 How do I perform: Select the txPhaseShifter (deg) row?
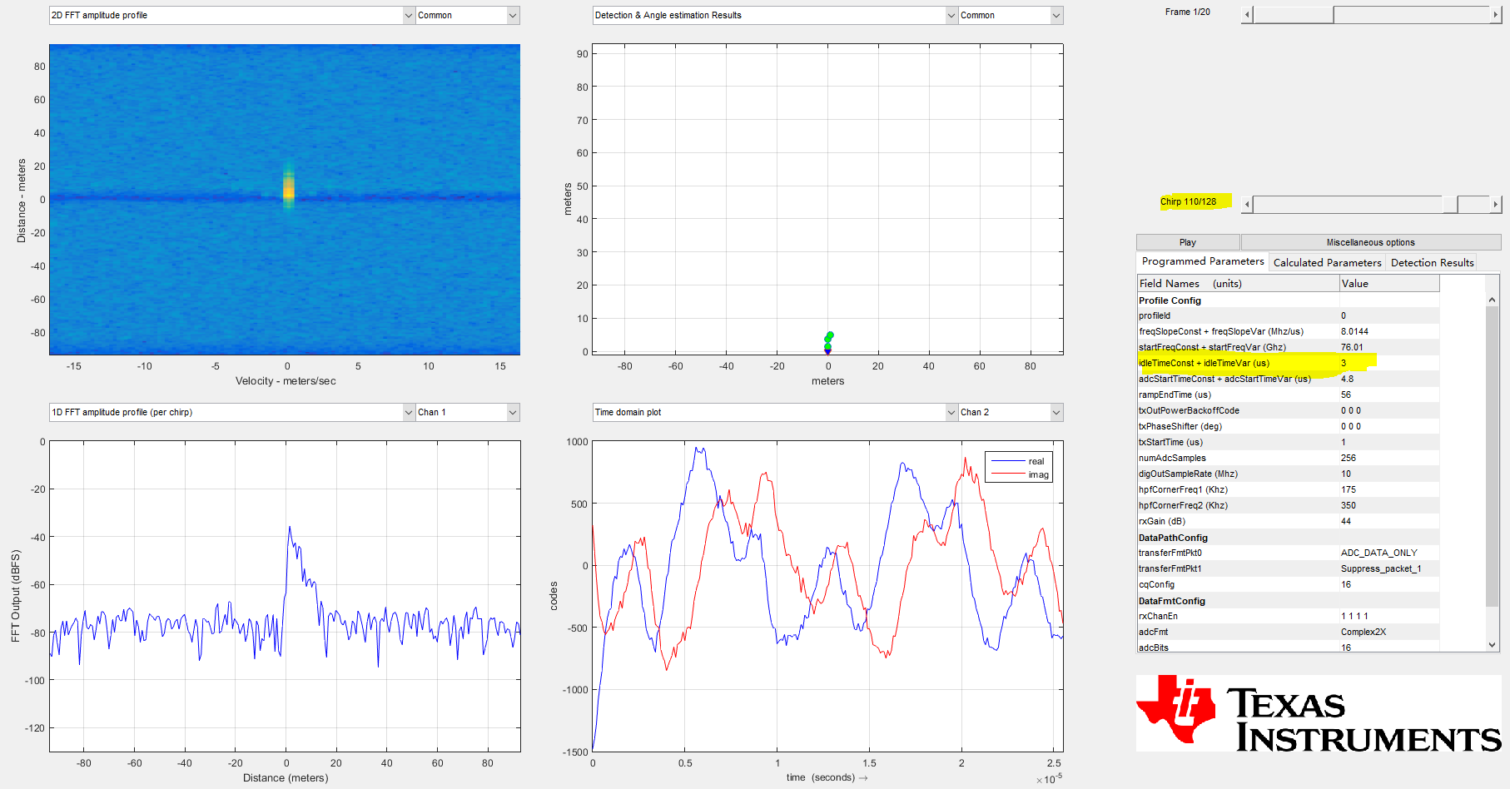(1288, 426)
